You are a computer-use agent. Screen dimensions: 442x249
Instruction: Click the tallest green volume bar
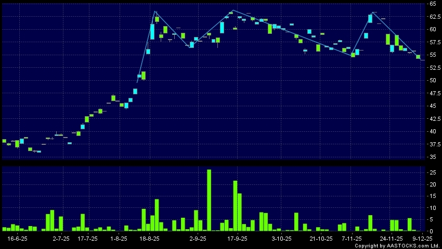pyautogui.click(x=209, y=200)
